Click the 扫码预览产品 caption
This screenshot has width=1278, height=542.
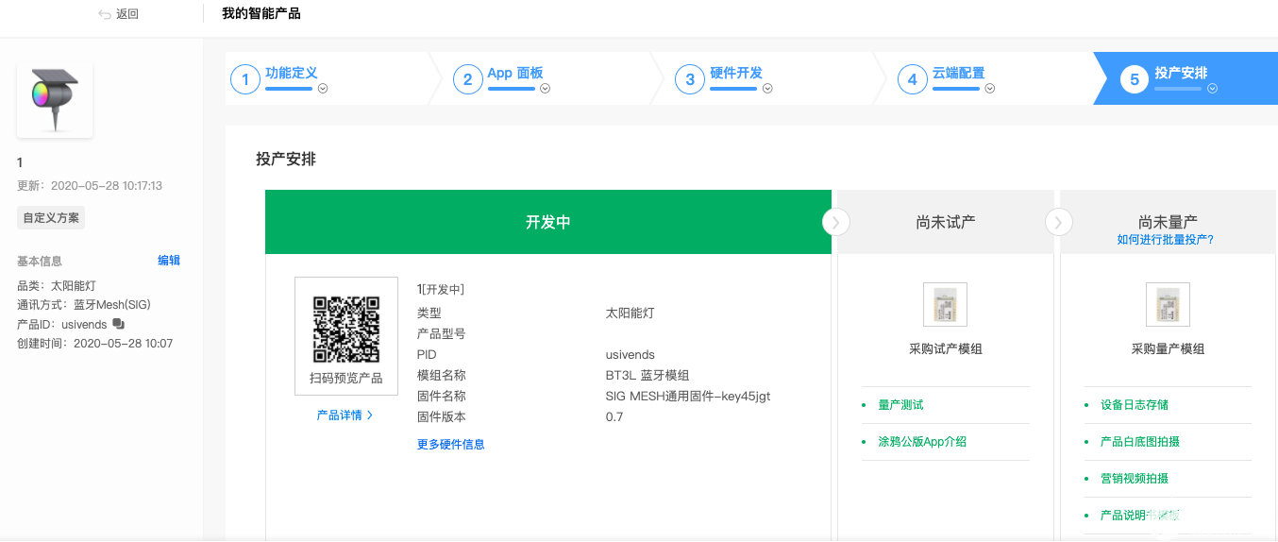pos(346,379)
